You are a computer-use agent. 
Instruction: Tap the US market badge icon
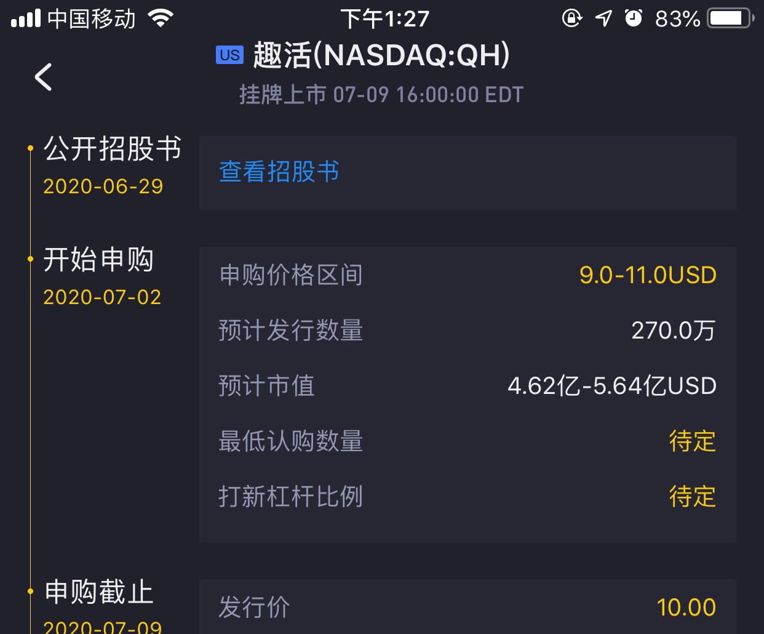(x=229, y=55)
